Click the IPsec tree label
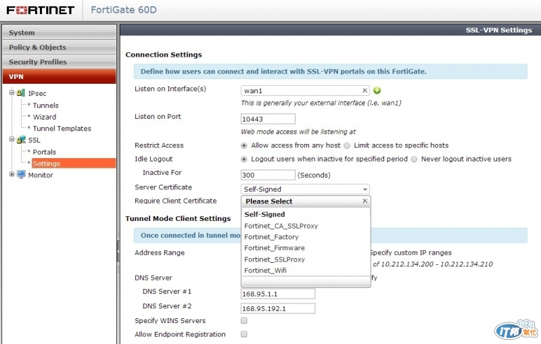 coord(37,93)
